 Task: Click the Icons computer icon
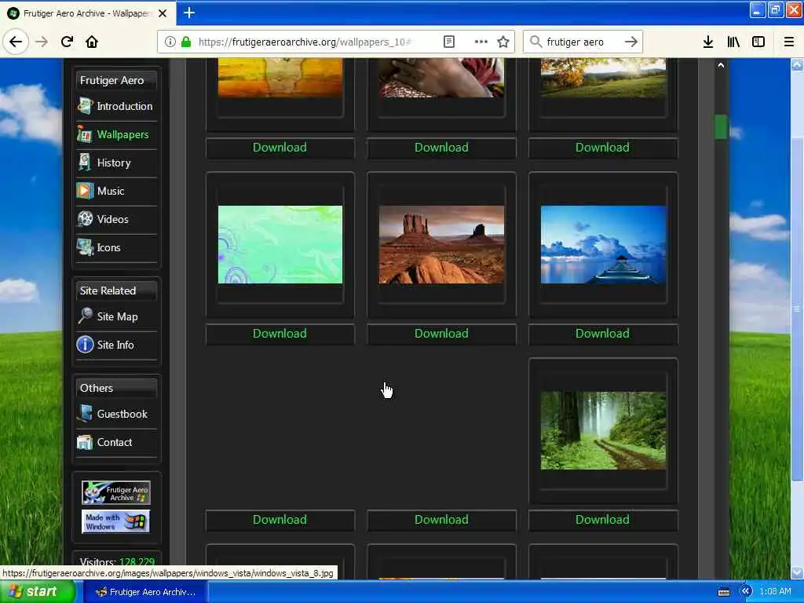(x=85, y=247)
